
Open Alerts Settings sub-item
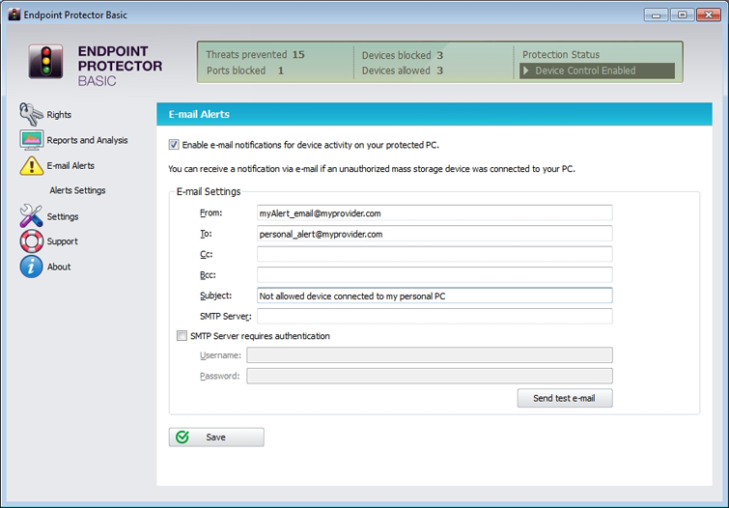click(77, 190)
